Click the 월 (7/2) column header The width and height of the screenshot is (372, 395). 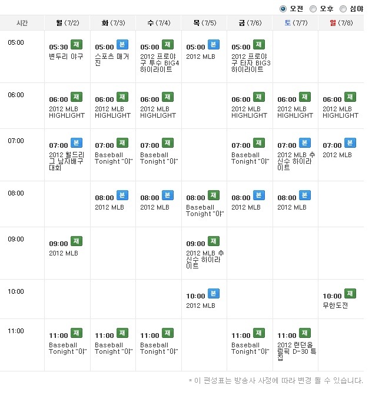[68, 23]
